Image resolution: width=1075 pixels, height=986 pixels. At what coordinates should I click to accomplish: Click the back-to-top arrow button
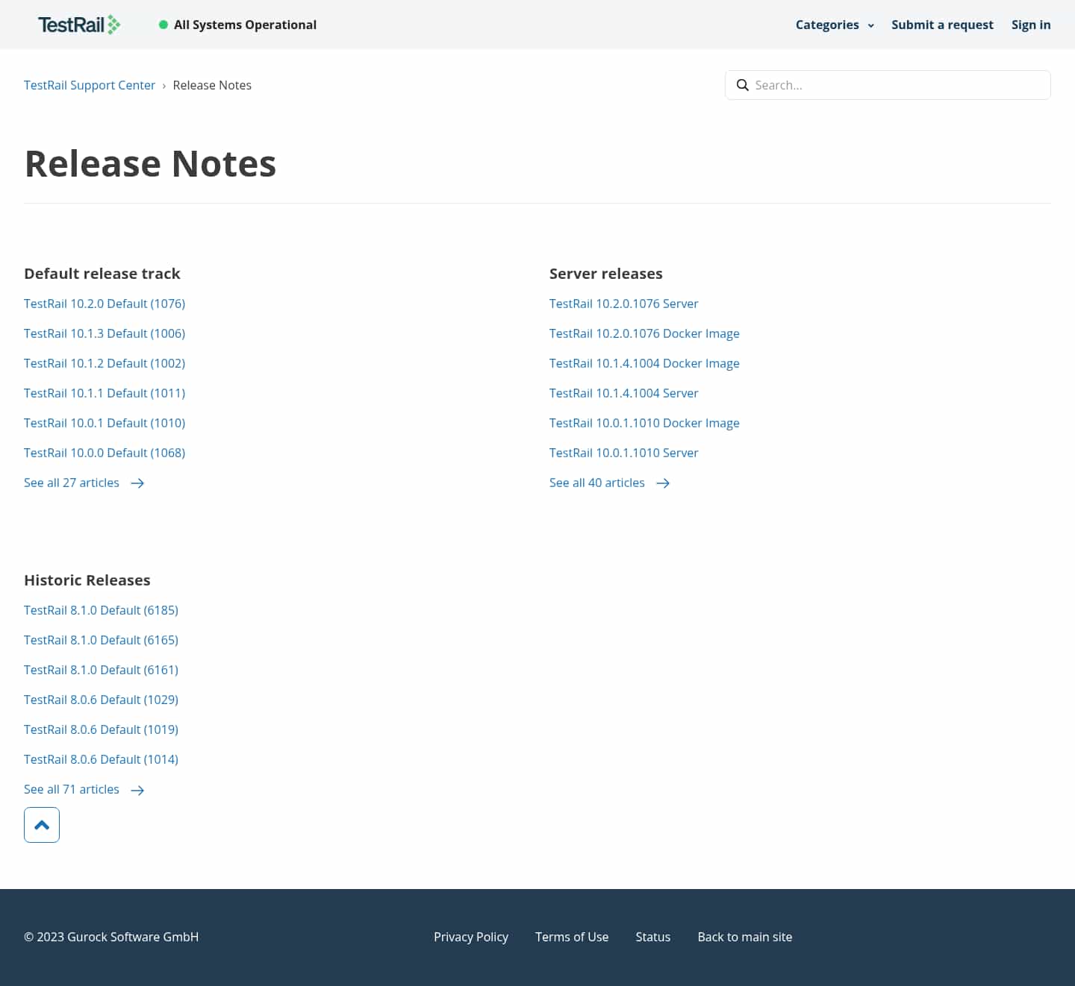pos(42,825)
